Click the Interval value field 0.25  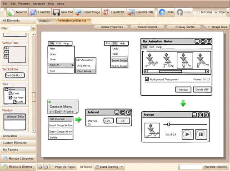click(109, 121)
